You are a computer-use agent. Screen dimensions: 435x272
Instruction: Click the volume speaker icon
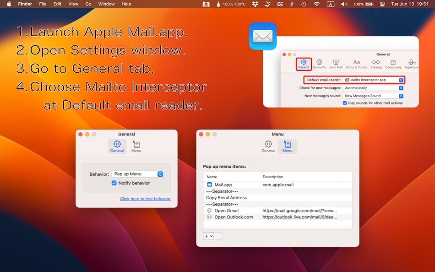344,4
